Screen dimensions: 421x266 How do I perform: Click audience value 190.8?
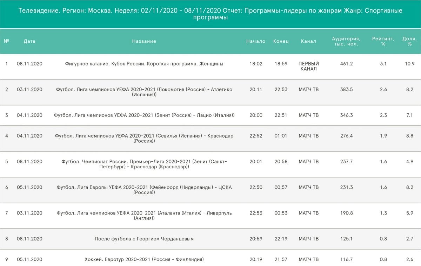coord(347,213)
